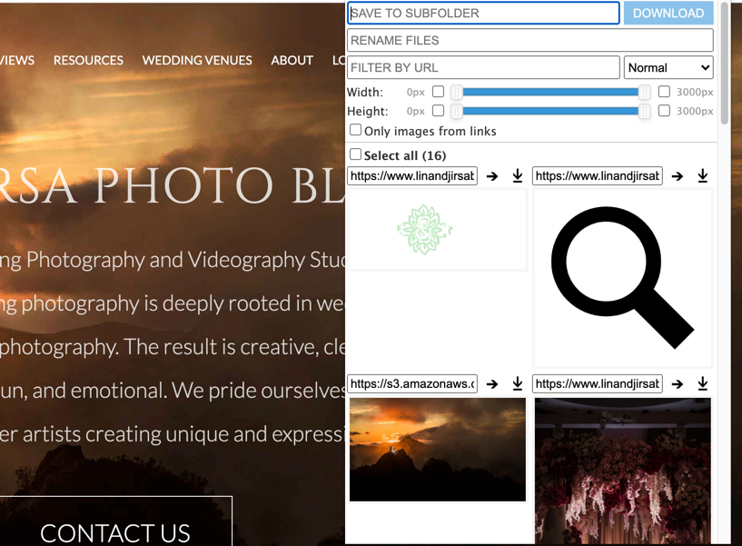
Task: Download the floral decoration image icon
Action: 703,383
